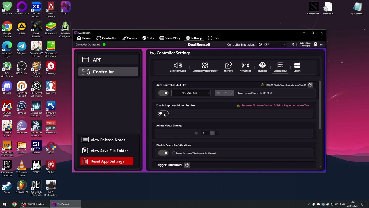Click the ENG language indicator
This screenshot has width=369, height=208.
[342, 204]
